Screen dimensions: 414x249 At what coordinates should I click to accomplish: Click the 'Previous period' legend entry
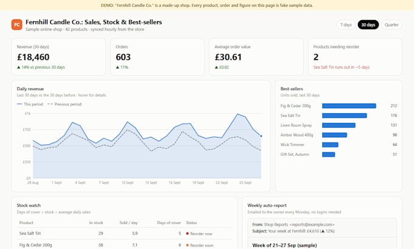pyautogui.click(x=64, y=104)
